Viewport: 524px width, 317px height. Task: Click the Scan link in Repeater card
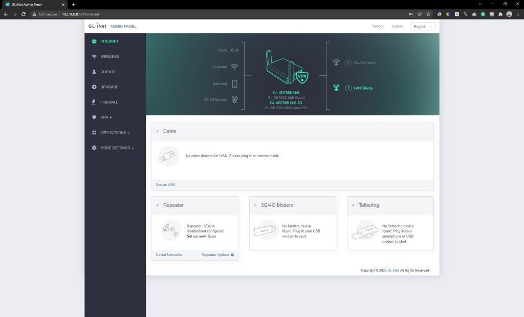[212, 237]
